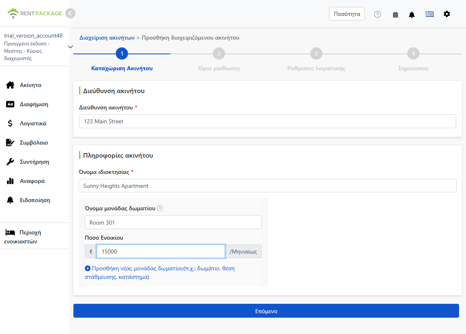The width and height of the screenshot is (466, 334).
Task: Click the Σημειώσεις step label
Action: (413, 69)
